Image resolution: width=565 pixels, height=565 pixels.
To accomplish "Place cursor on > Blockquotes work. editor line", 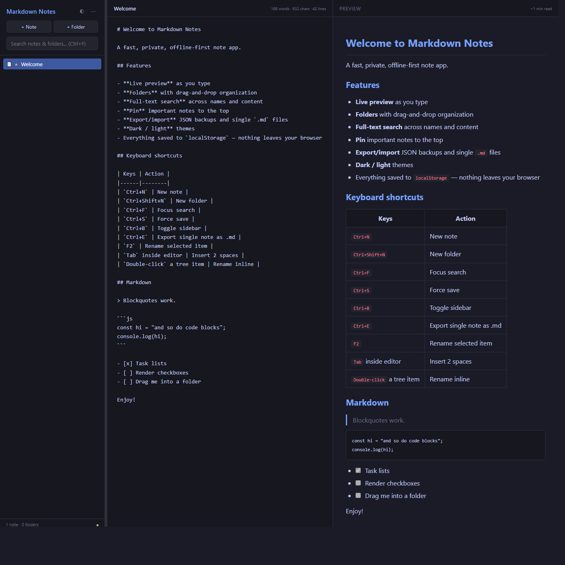I will pyautogui.click(x=146, y=300).
